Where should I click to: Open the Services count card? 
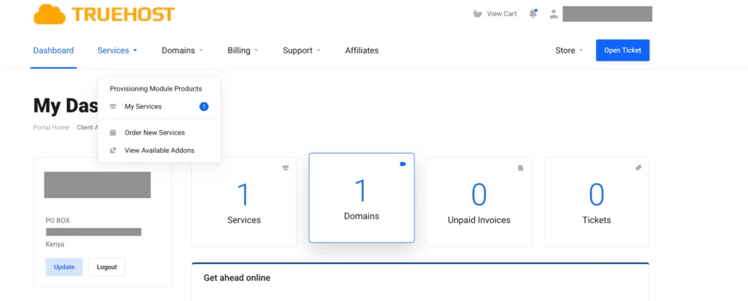click(x=244, y=202)
